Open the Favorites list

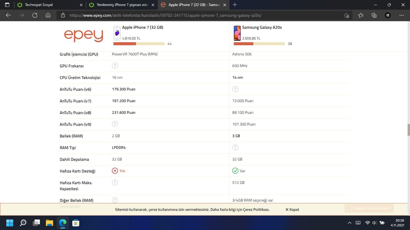[x=361, y=15]
